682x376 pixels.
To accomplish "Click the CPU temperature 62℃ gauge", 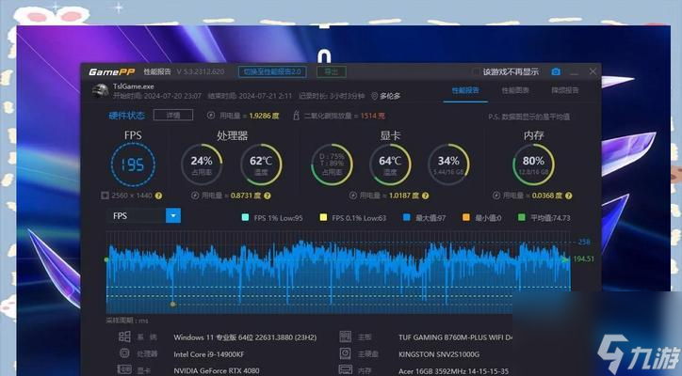I will point(261,165).
